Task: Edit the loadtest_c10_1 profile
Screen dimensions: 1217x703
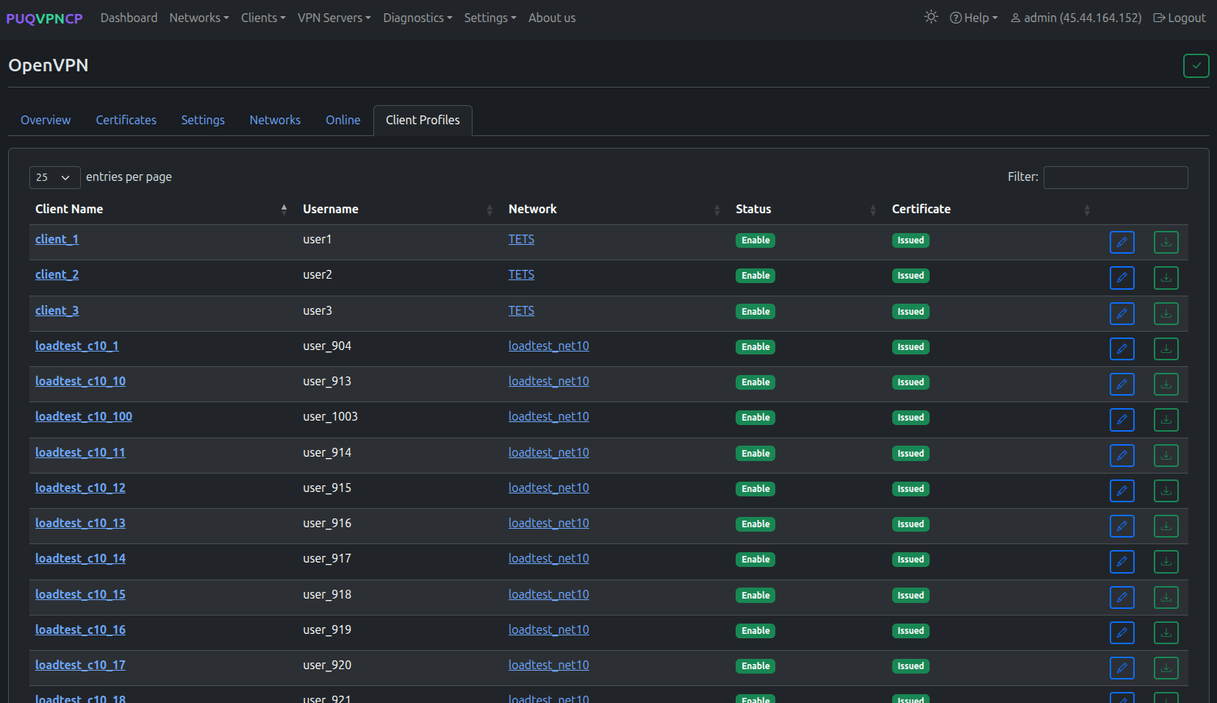Action: pos(1122,349)
